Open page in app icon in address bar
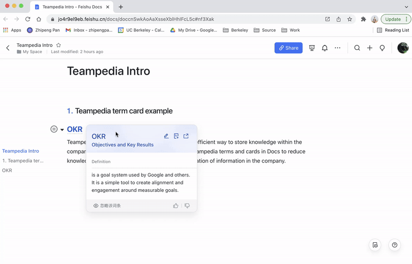Screen dimensions: 412x264 (x=328, y=19)
